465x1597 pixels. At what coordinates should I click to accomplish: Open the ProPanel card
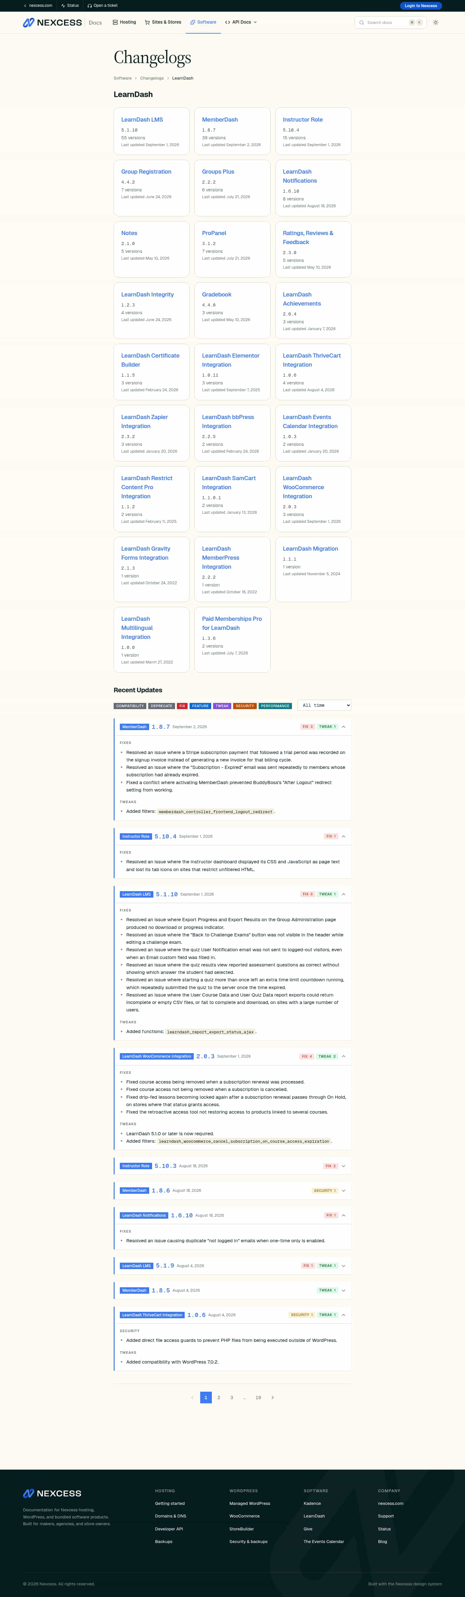click(x=232, y=249)
